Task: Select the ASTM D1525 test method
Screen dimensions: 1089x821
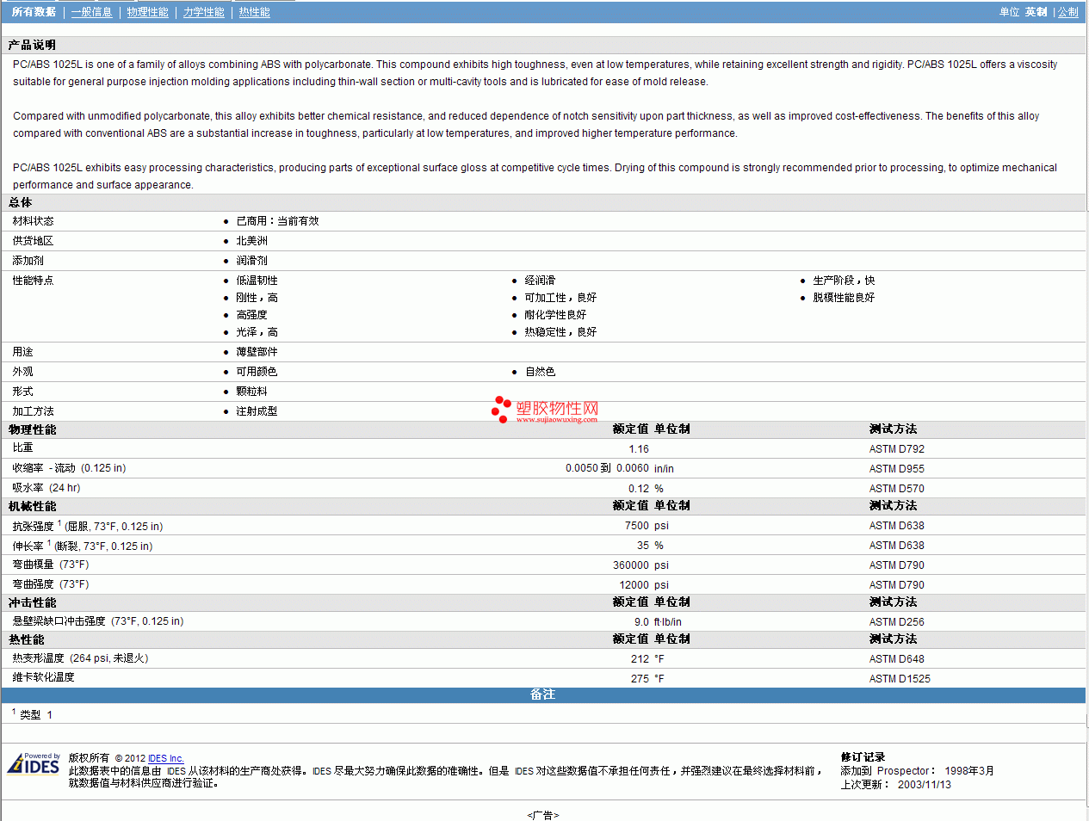Action: tap(900, 679)
